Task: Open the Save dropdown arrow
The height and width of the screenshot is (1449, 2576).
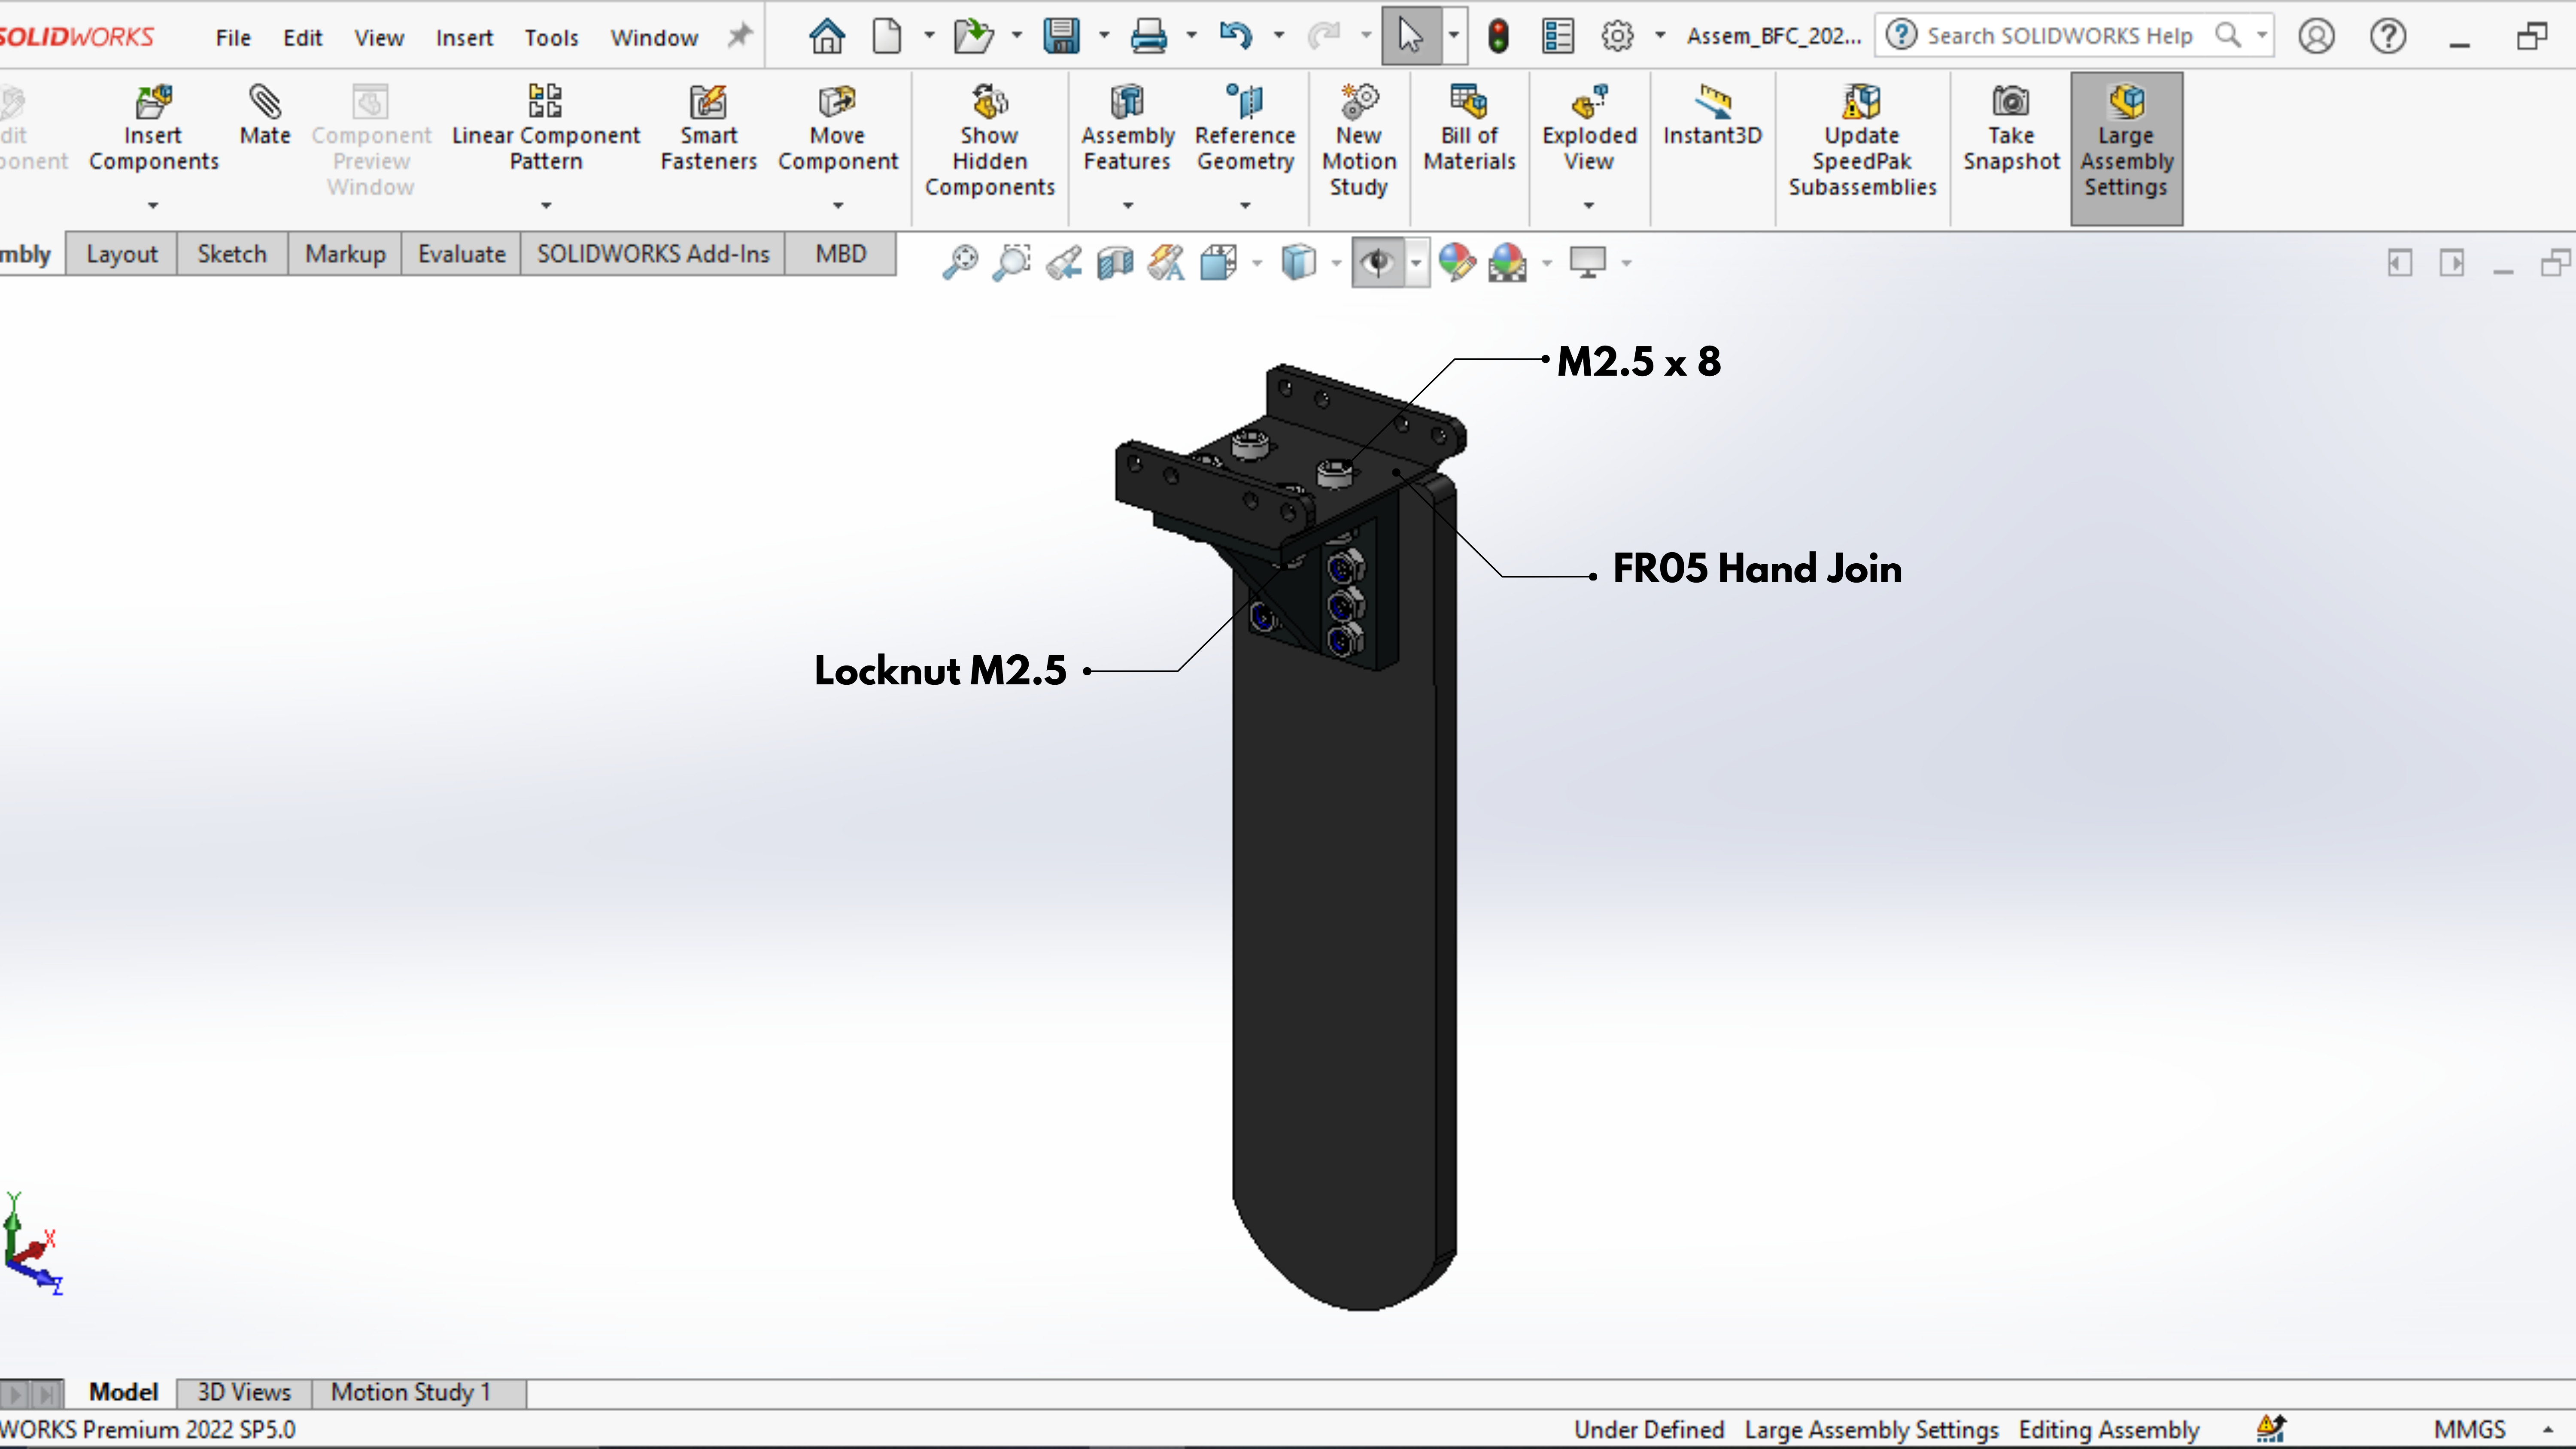Action: (1104, 36)
